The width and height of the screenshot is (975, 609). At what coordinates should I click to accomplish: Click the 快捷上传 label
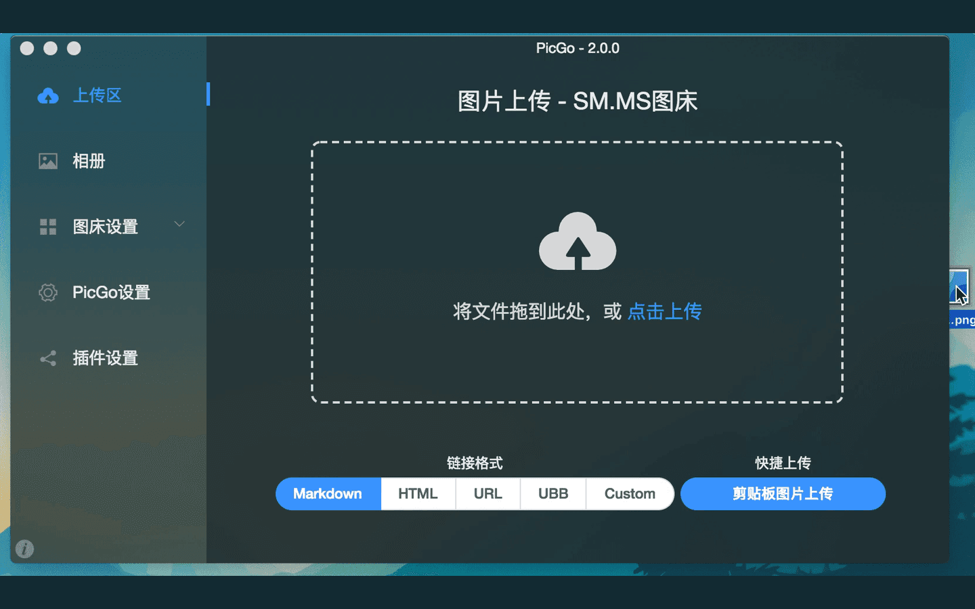tap(783, 464)
